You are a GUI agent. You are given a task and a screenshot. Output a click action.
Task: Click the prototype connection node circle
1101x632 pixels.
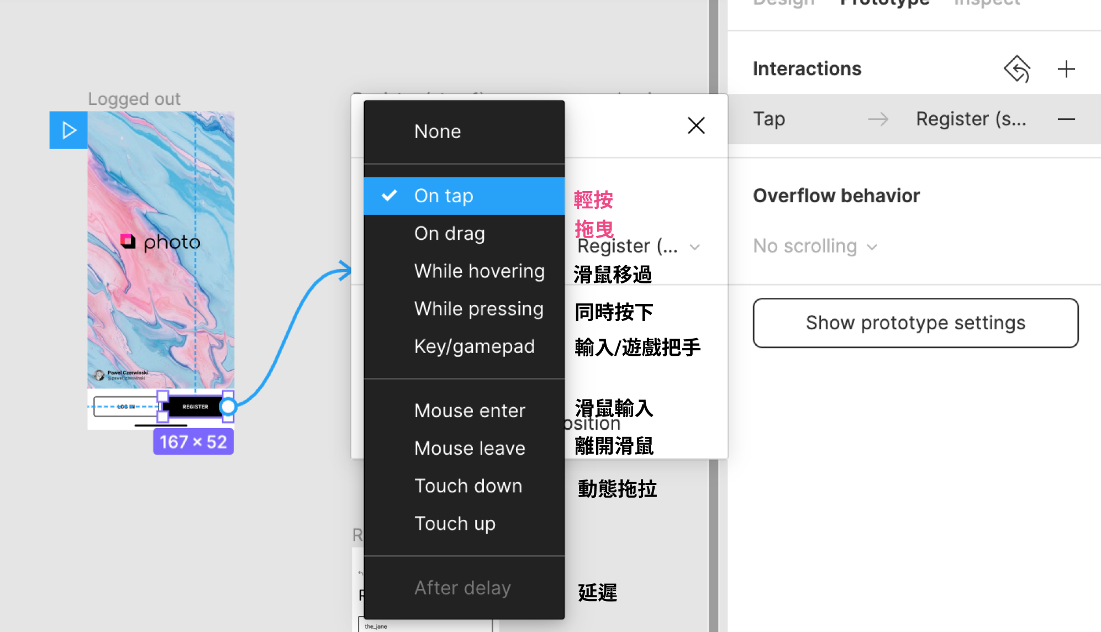click(228, 407)
